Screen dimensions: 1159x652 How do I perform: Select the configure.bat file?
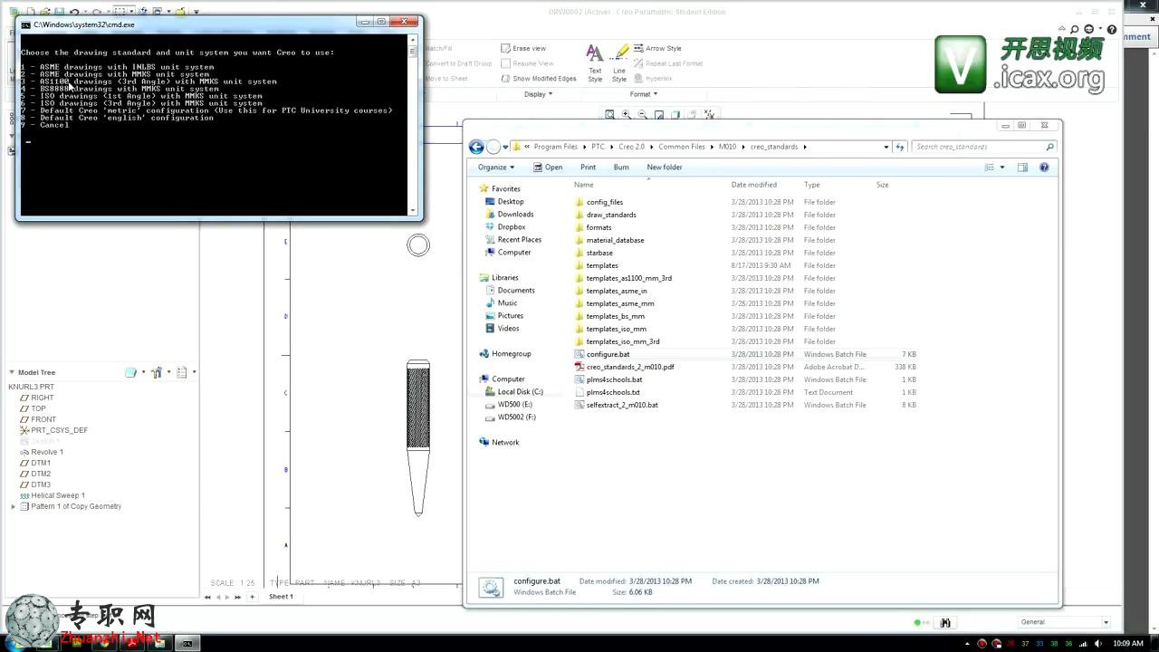[x=608, y=354]
